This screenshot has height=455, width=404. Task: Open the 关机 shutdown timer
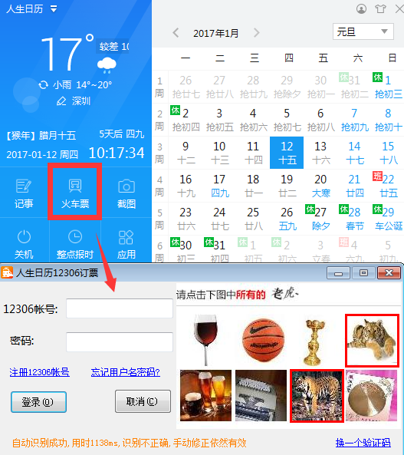pos(24,244)
